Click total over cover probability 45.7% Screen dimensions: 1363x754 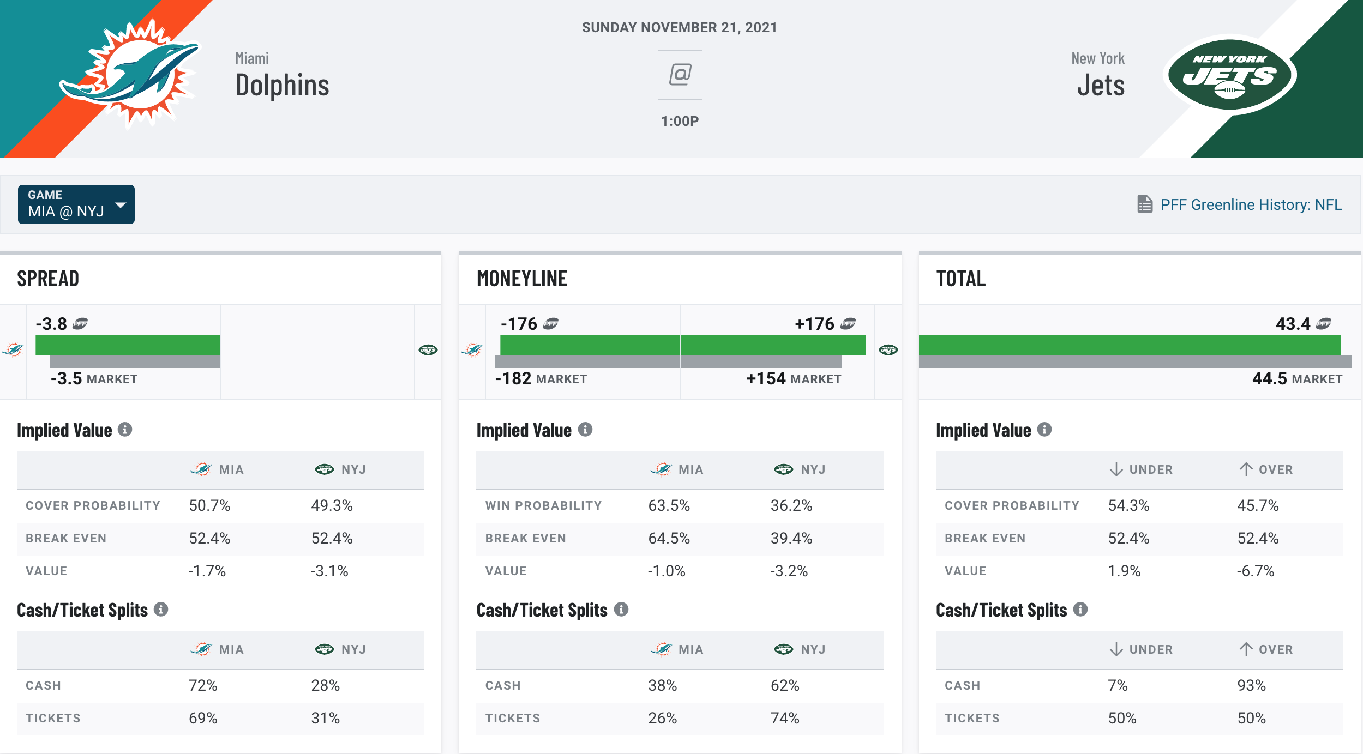click(x=1258, y=505)
